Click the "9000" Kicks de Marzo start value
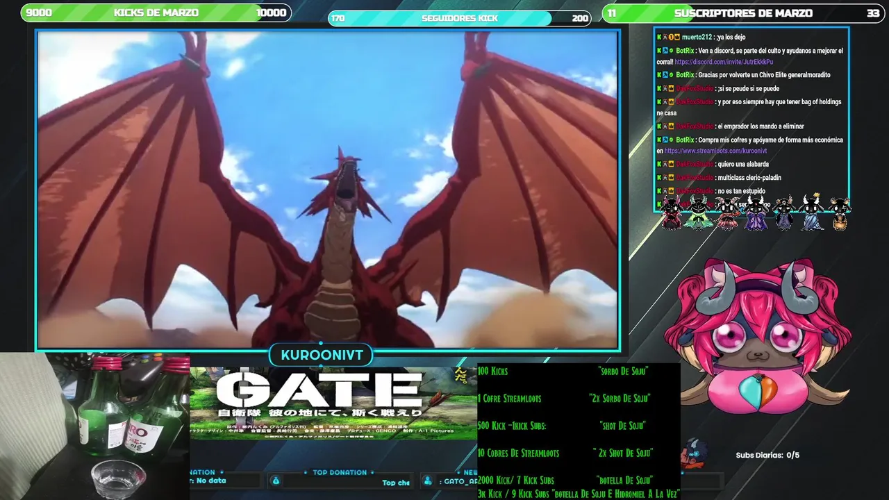 tap(39, 12)
